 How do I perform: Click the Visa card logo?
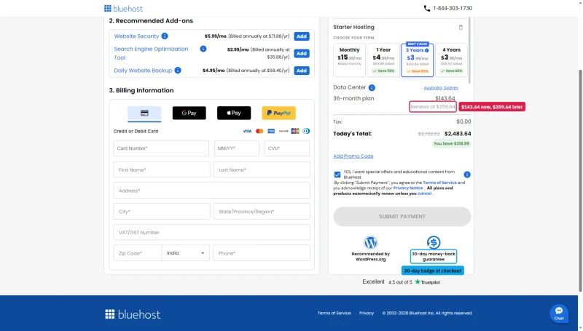click(x=247, y=131)
